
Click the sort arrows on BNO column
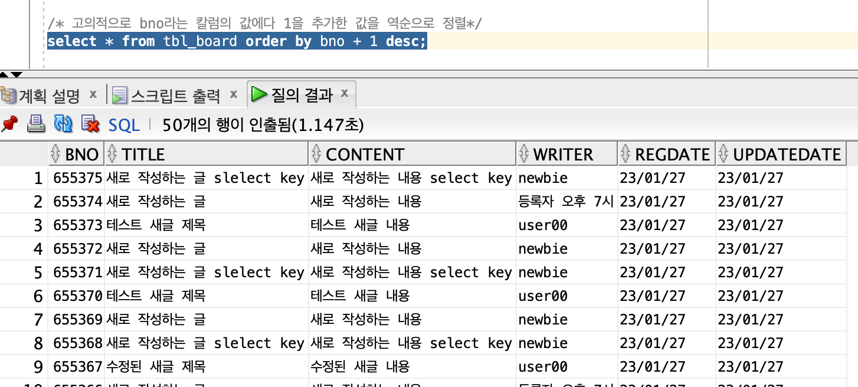pos(55,154)
